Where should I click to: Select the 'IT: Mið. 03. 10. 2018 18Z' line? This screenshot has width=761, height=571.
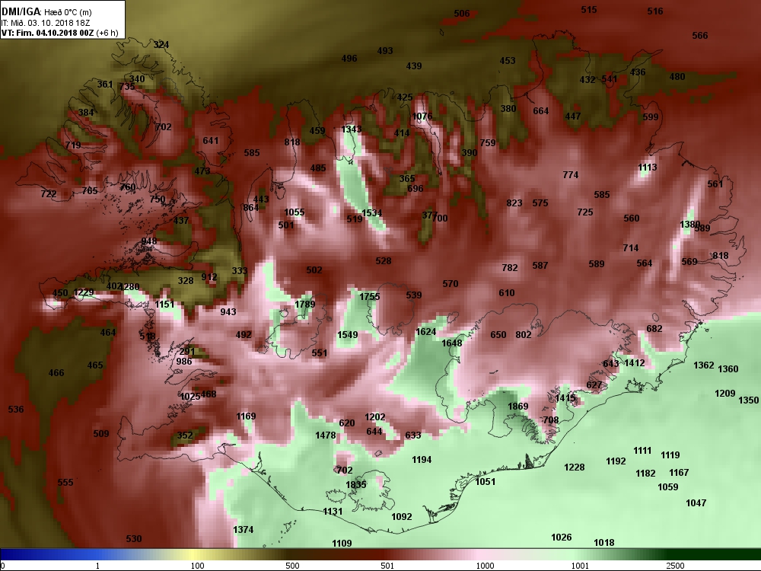click(x=46, y=23)
